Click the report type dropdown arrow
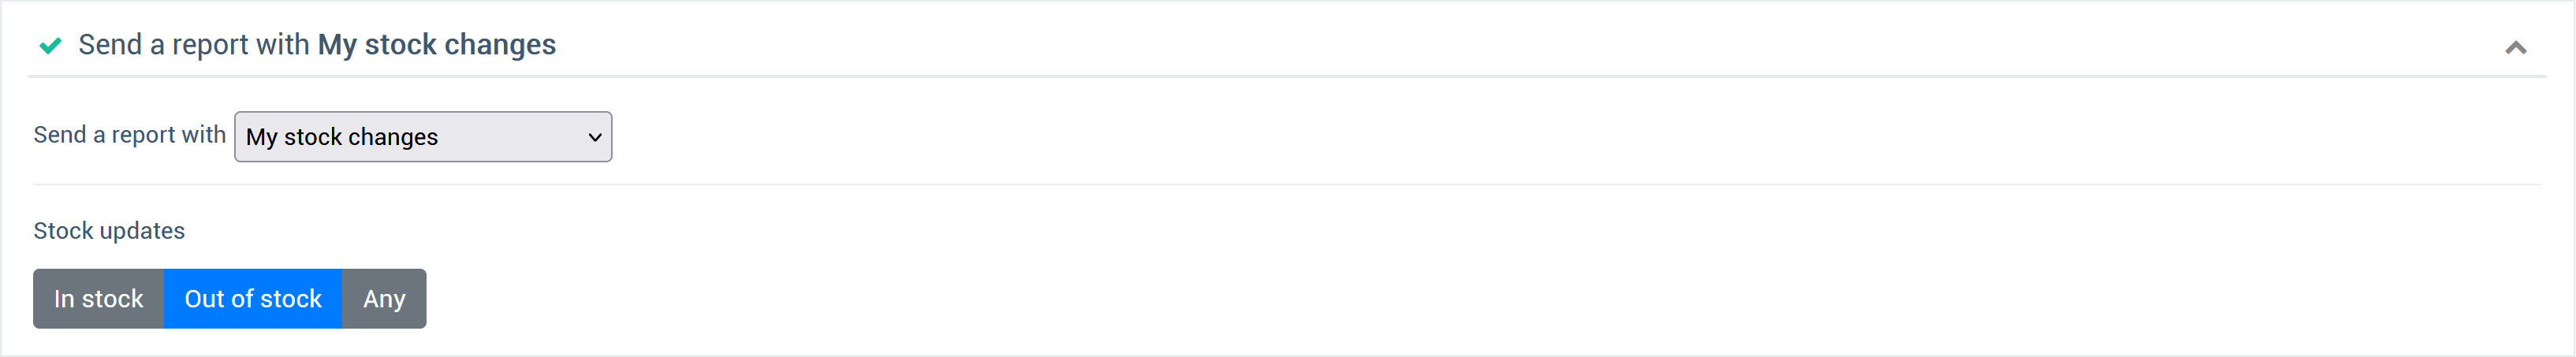This screenshot has height=357, width=2576. (x=594, y=137)
